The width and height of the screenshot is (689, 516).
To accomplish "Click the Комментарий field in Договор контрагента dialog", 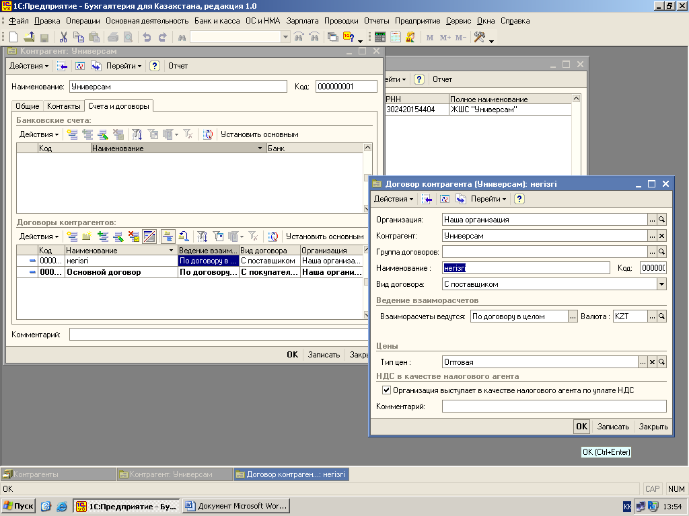I will tap(554, 406).
